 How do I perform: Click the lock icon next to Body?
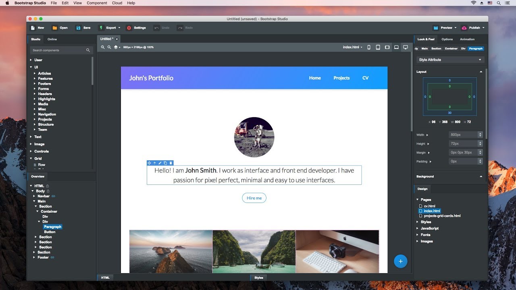tap(48, 191)
